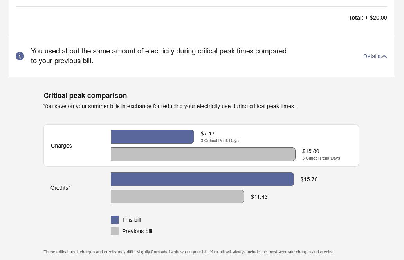
Task: Select the This bill legend square
Action: click(115, 219)
